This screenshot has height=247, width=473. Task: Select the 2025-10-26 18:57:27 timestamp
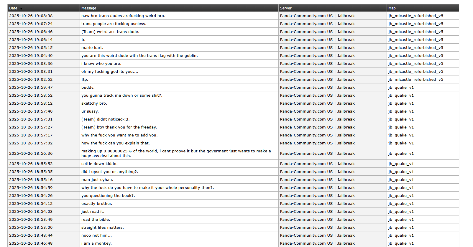pyautogui.click(x=31, y=127)
